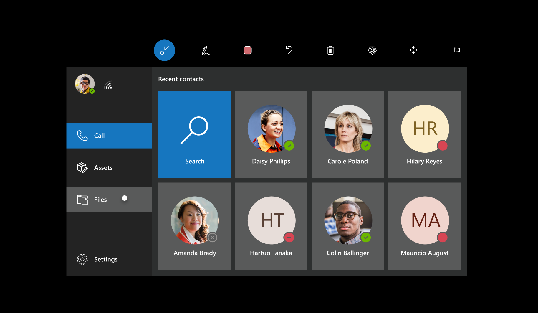Clear the canvas with the trash icon
This screenshot has width=538, height=313.
330,50
